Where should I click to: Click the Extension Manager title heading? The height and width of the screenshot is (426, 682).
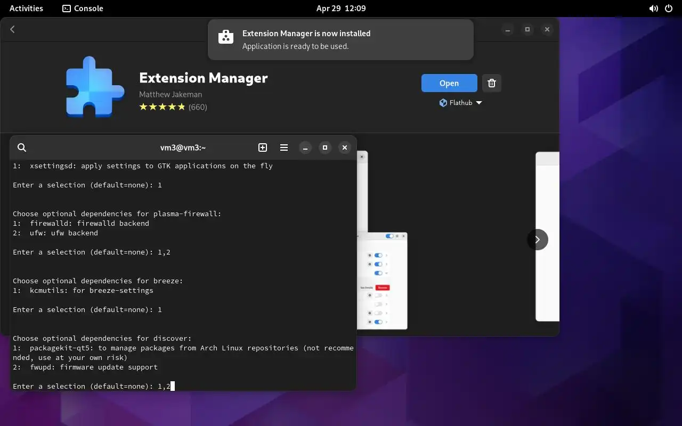coord(204,78)
